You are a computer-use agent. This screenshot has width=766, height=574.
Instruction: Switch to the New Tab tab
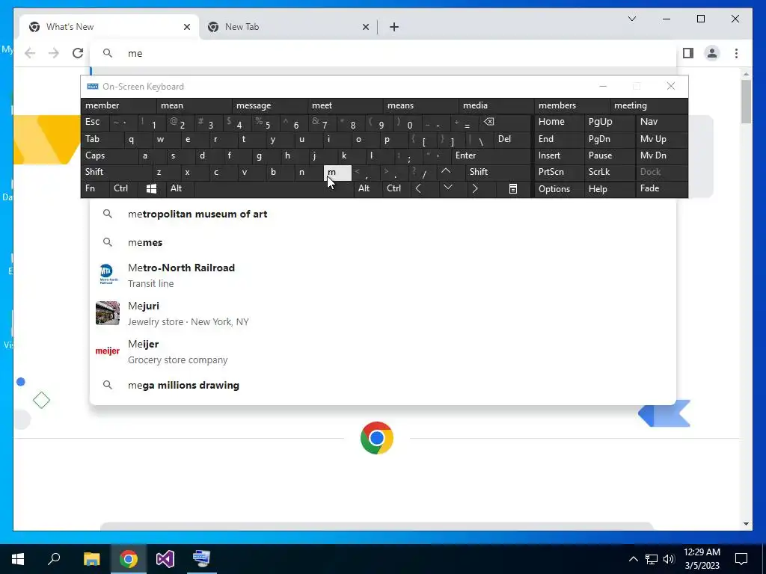(x=288, y=27)
